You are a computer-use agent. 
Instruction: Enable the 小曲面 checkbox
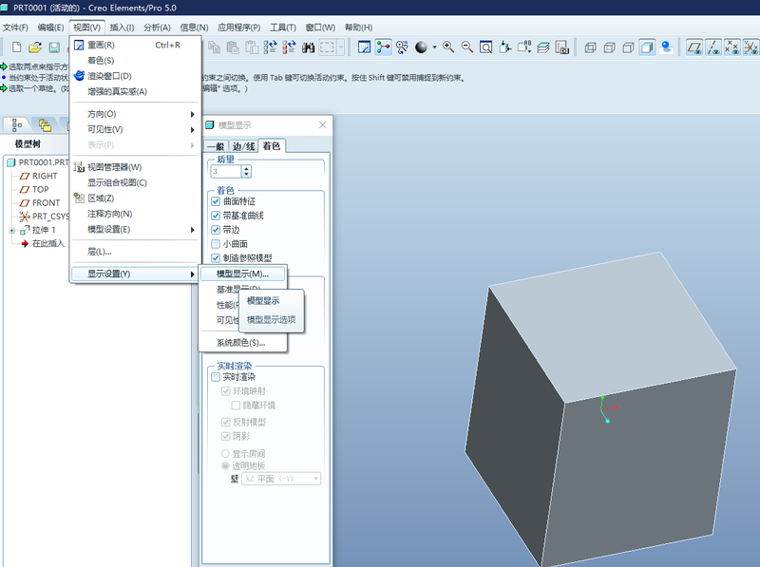pos(216,243)
